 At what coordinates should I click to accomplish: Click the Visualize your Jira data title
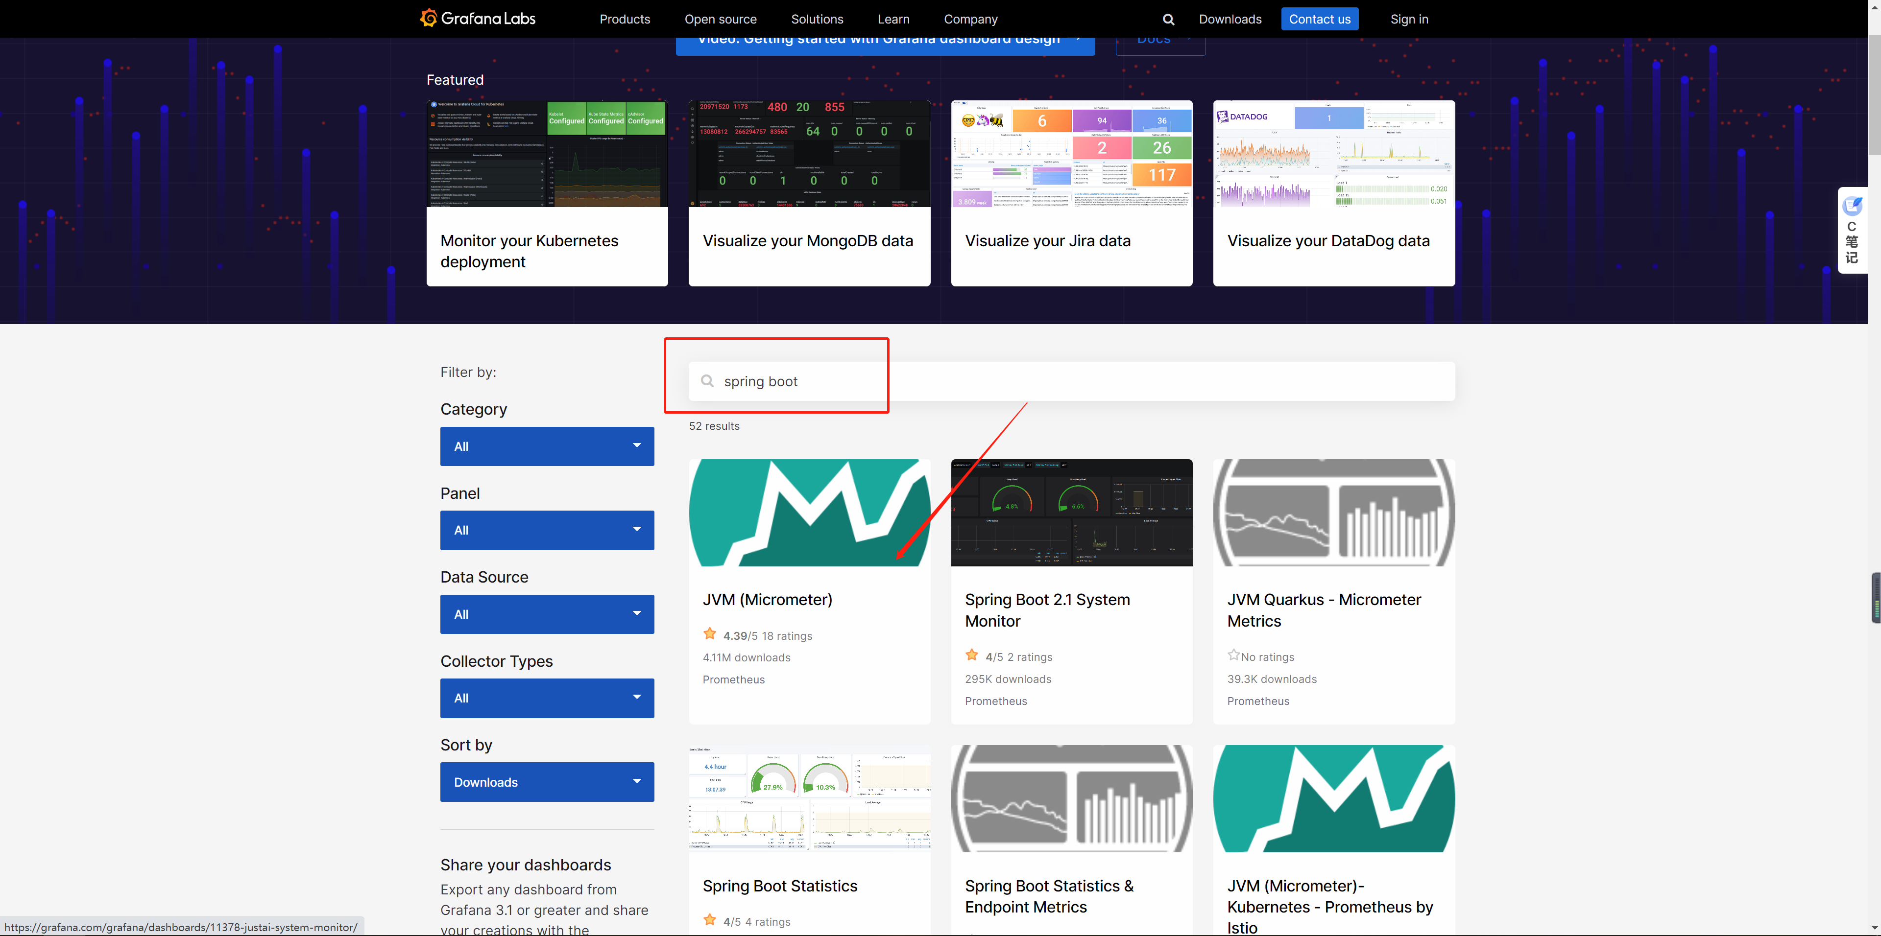[x=1048, y=241]
